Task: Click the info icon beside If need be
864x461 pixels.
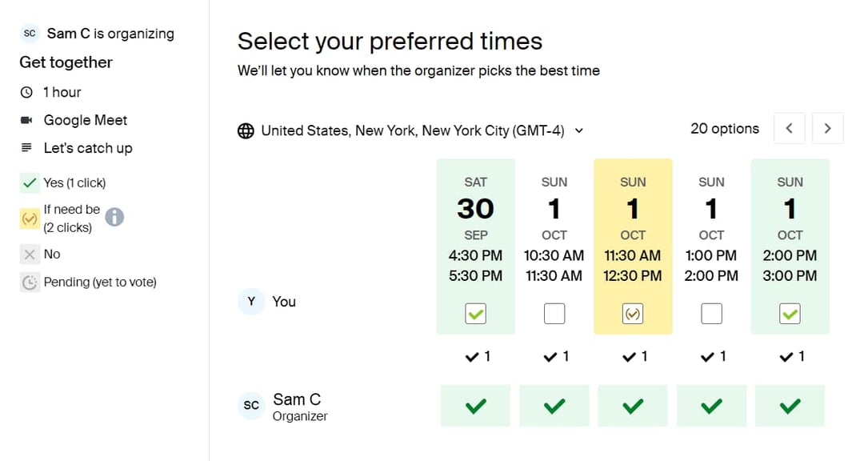Action: click(114, 217)
